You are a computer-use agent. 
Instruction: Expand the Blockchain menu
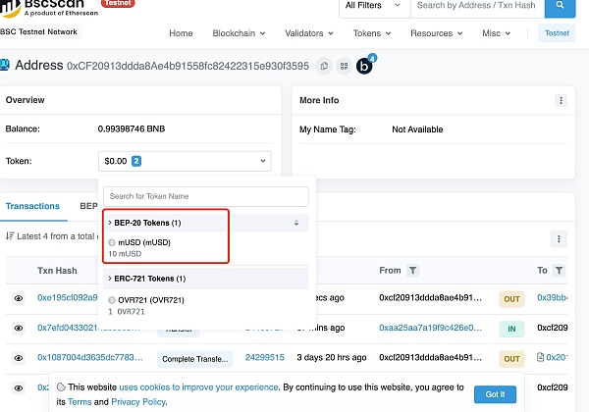point(239,33)
